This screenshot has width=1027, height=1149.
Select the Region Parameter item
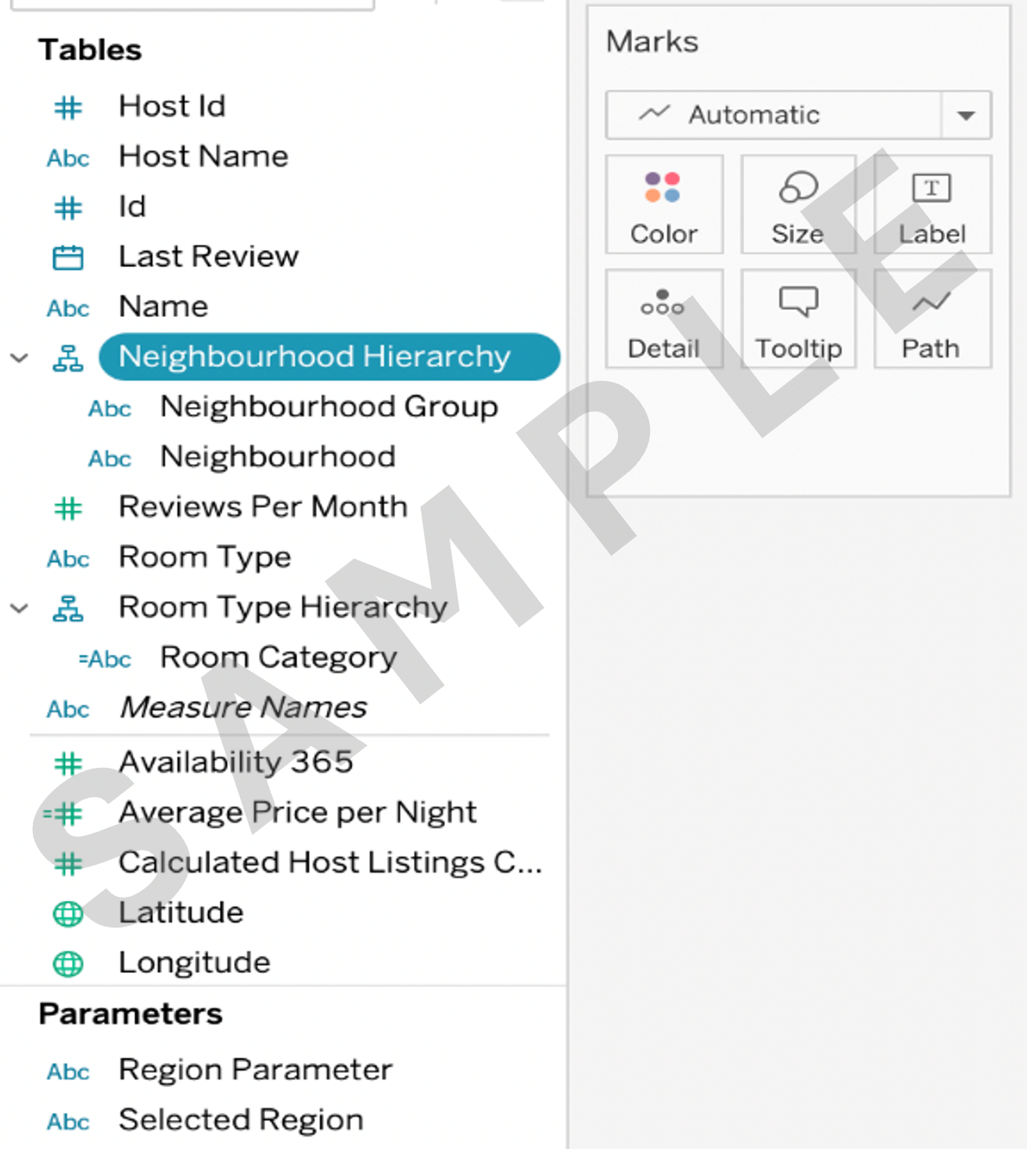[x=255, y=1070]
